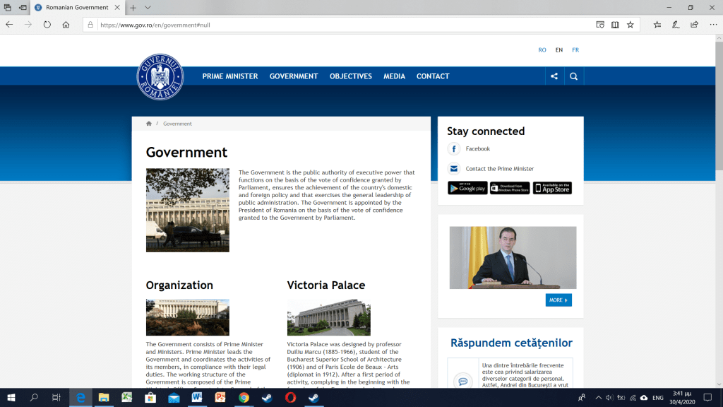Select the Romanian Government browser tab

78,7
